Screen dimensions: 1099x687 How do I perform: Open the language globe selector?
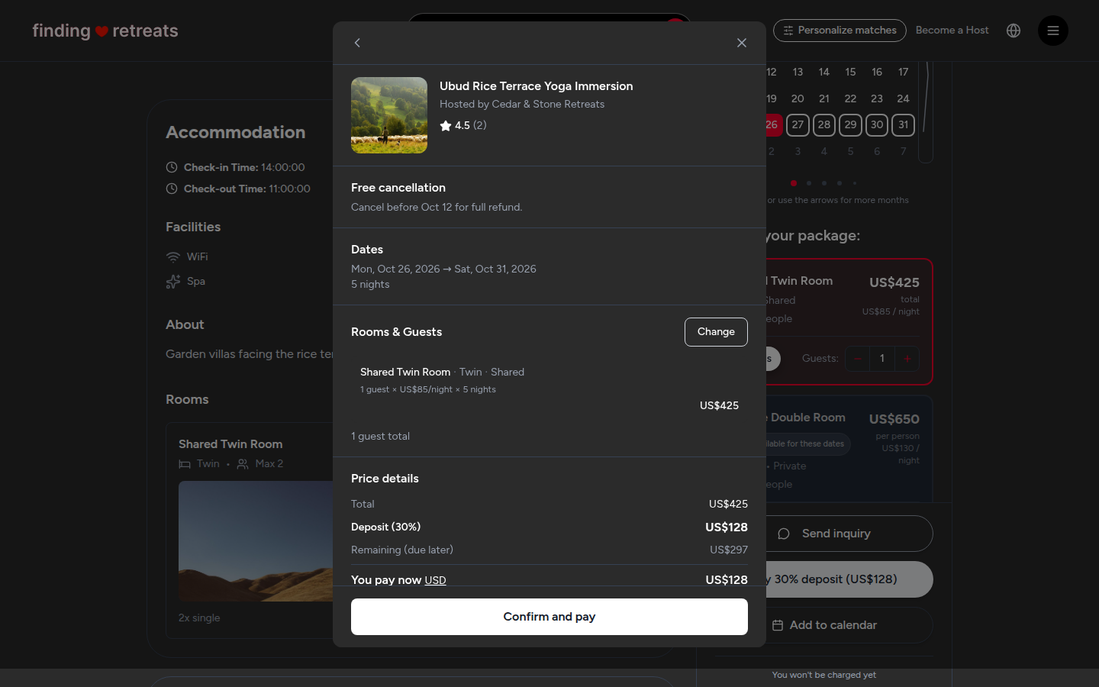click(x=1014, y=31)
